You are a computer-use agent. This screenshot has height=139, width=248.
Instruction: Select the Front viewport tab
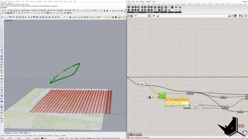click(x=22, y=133)
